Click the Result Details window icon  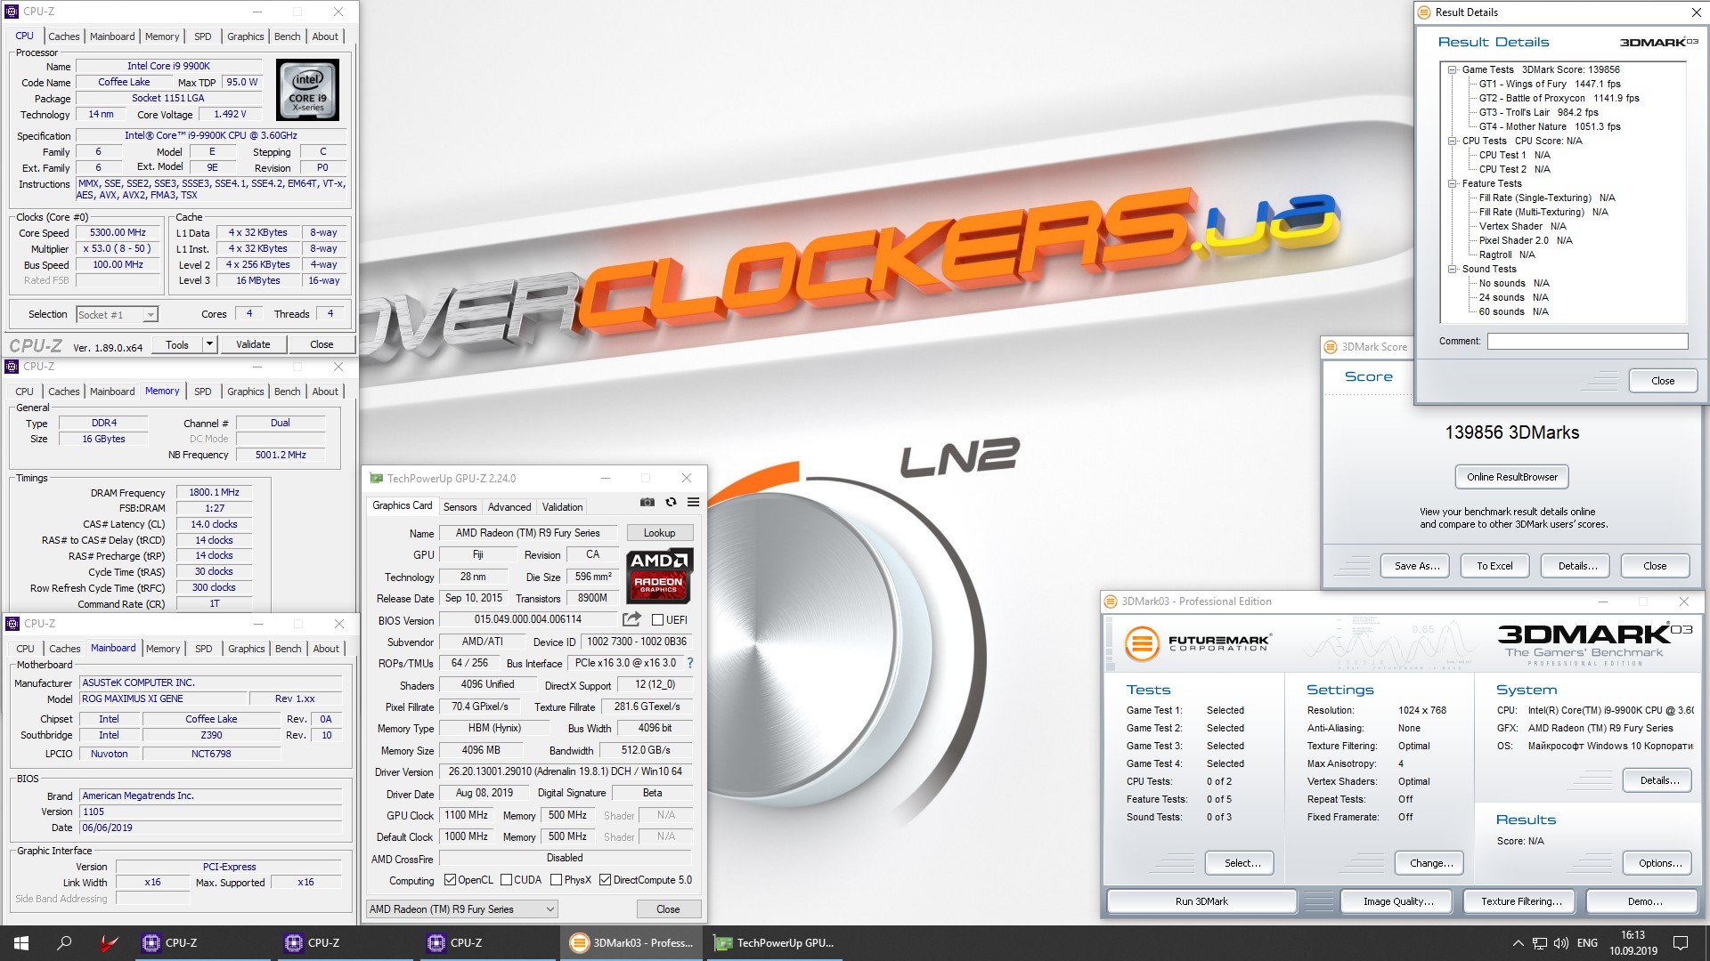point(1424,12)
